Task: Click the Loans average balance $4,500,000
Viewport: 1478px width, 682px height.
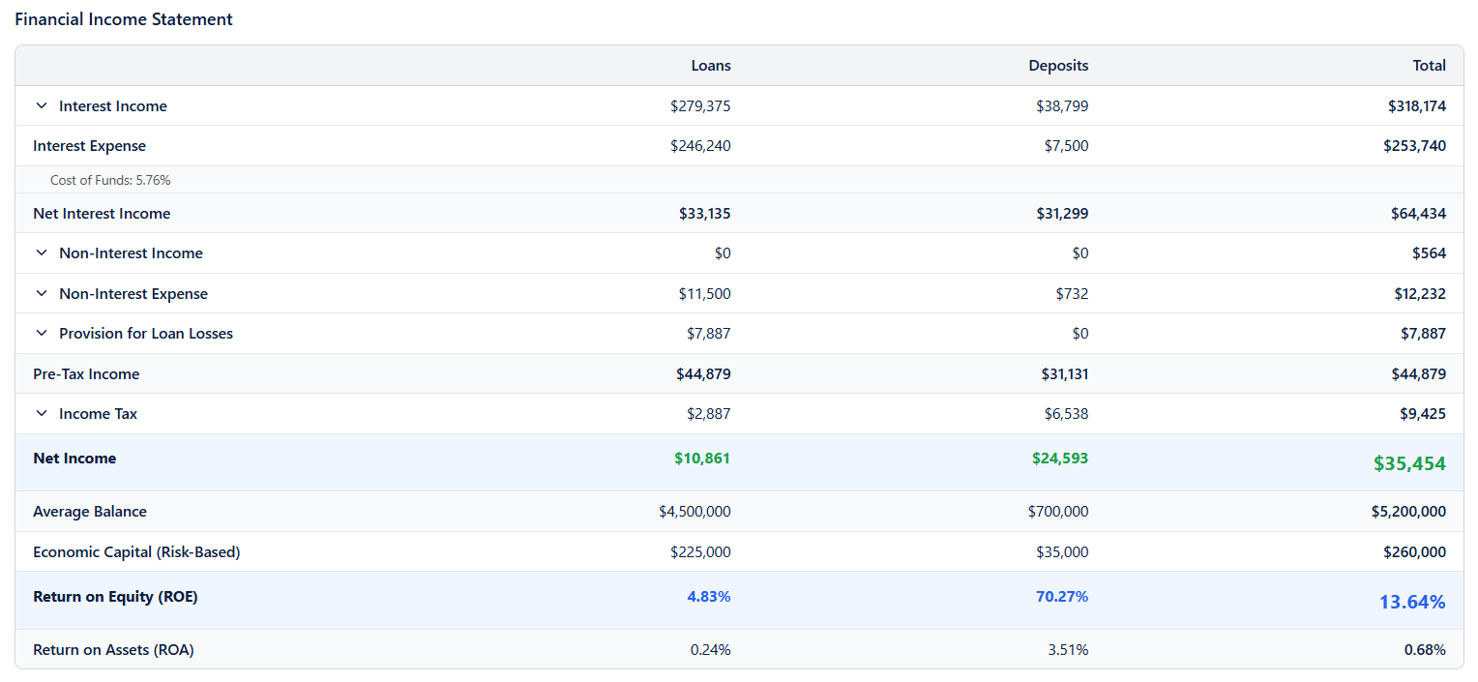Action: (x=695, y=512)
